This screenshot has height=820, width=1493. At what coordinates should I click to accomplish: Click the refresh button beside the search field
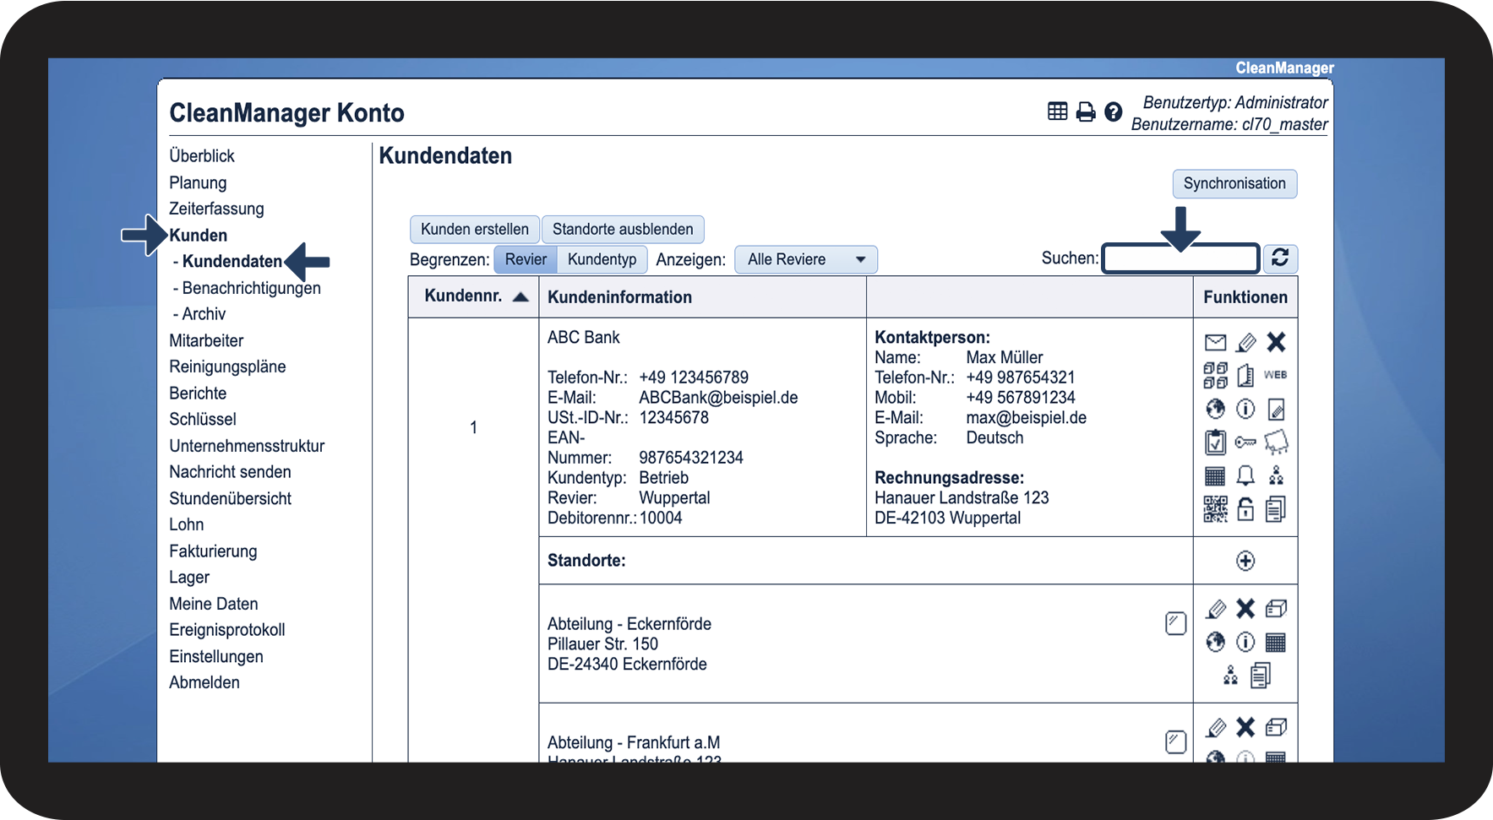[1280, 258]
